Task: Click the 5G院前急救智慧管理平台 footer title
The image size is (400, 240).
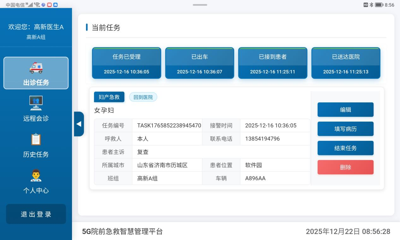Action: click(122, 231)
